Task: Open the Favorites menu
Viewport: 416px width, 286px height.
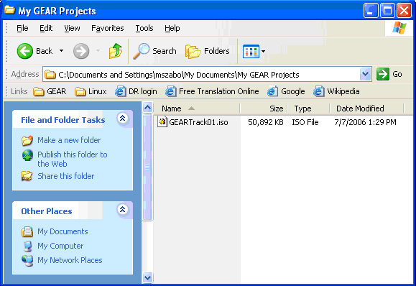Action: tap(108, 28)
